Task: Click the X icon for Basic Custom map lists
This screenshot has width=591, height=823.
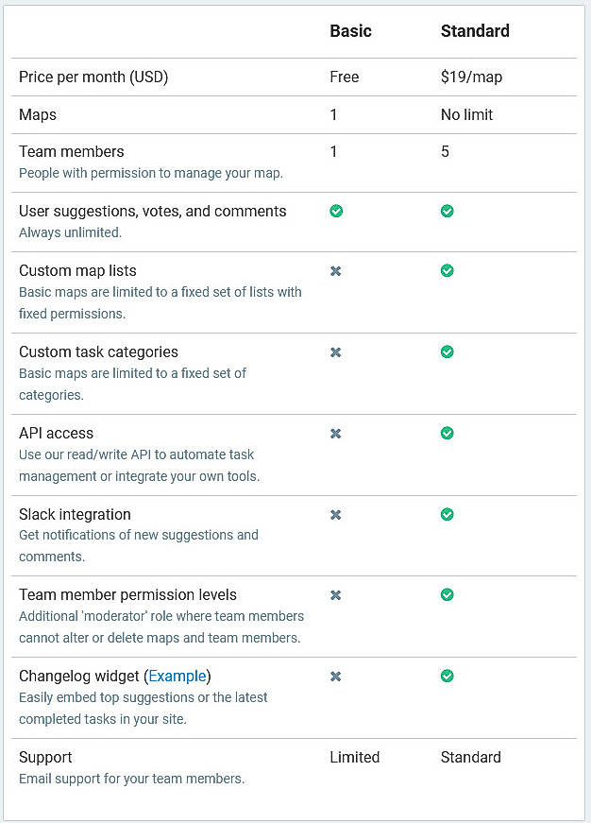Action: pos(335,270)
